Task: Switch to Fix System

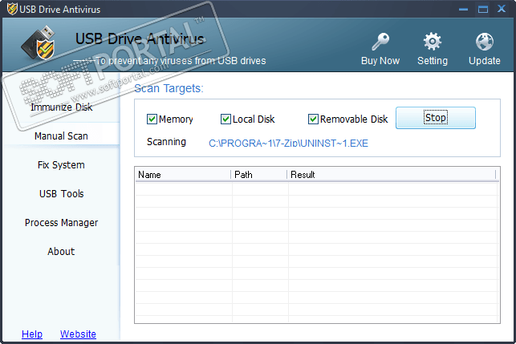Action: [61, 164]
